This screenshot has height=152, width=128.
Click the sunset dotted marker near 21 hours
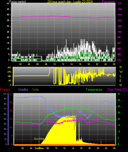101,142
